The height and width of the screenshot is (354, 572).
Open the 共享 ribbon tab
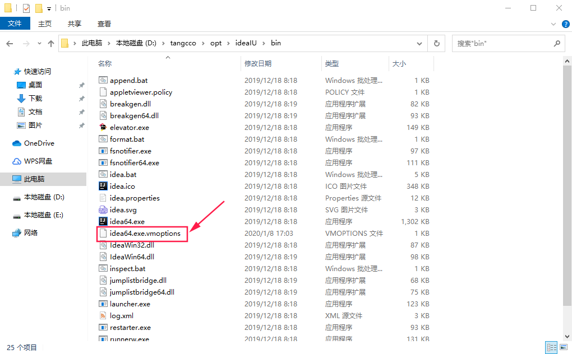click(x=75, y=24)
